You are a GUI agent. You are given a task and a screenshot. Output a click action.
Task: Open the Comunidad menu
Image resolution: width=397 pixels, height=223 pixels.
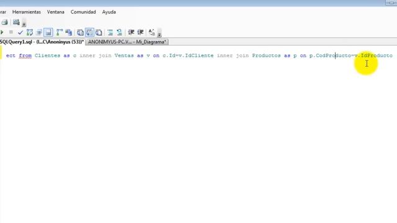click(x=83, y=12)
